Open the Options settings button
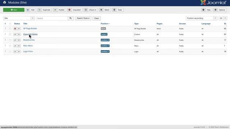This screenshot has height=129, width=230. [220, 10]
